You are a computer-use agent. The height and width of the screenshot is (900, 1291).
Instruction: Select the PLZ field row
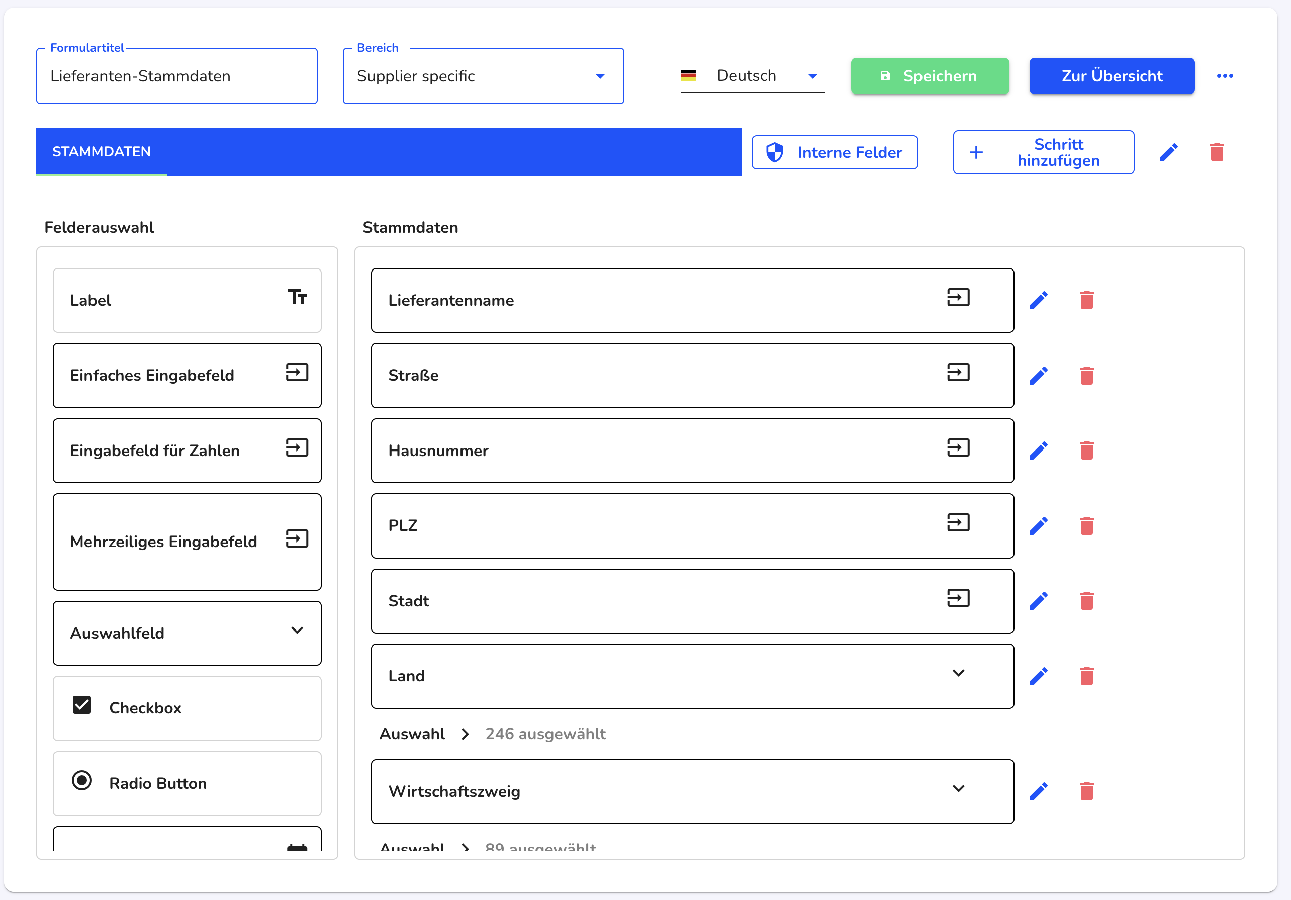[692, 526]
